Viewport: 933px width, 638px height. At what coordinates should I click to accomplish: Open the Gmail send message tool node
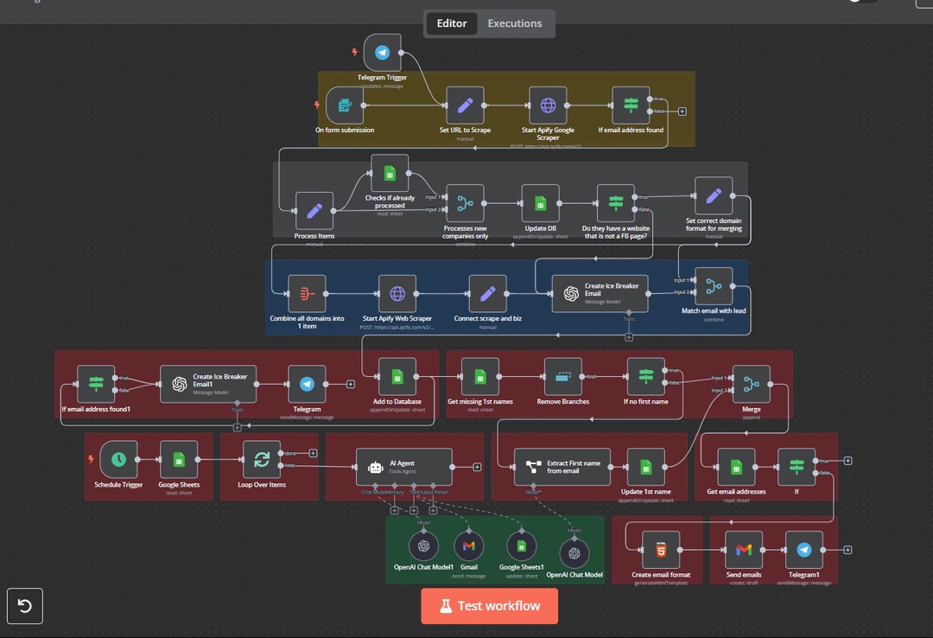click(x=469, y=545)
